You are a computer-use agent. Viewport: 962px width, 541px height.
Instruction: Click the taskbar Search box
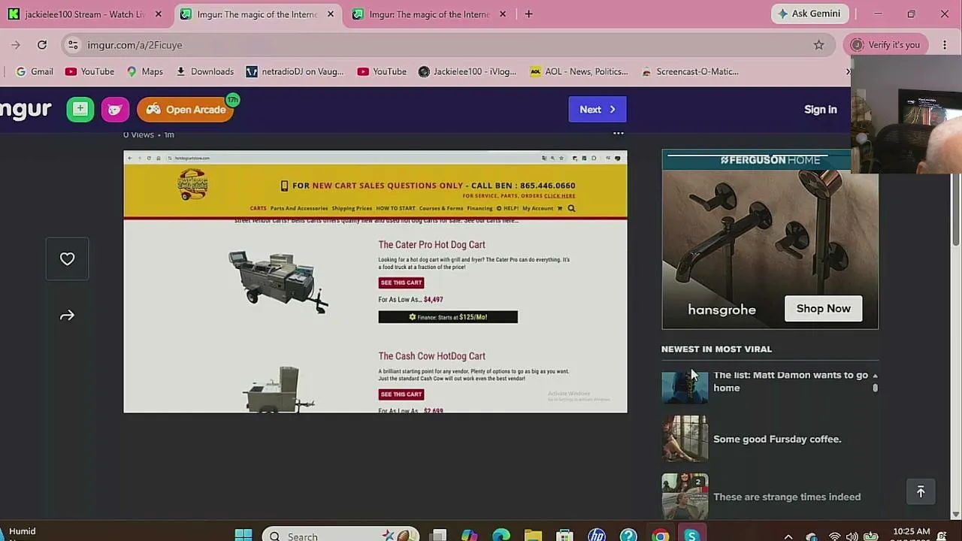click(341, 535)
